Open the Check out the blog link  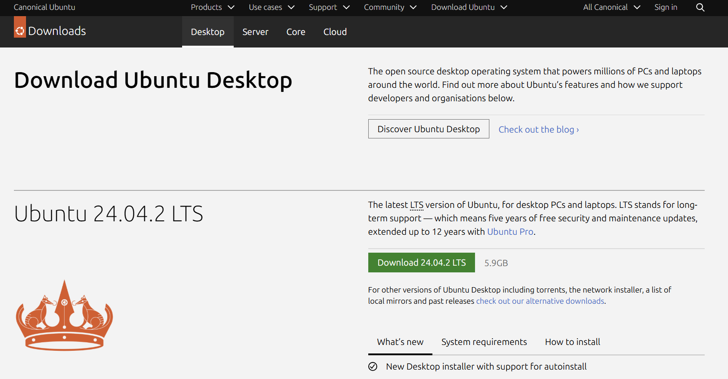tap(539, 129)
